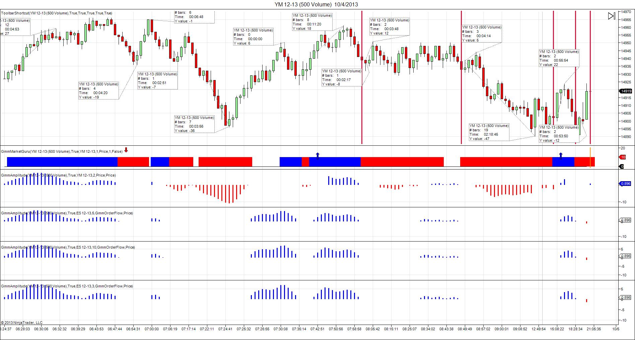
Task: Select the orange vertical line in GmmMarketGuru panel
Action: [x=590, y=157]
